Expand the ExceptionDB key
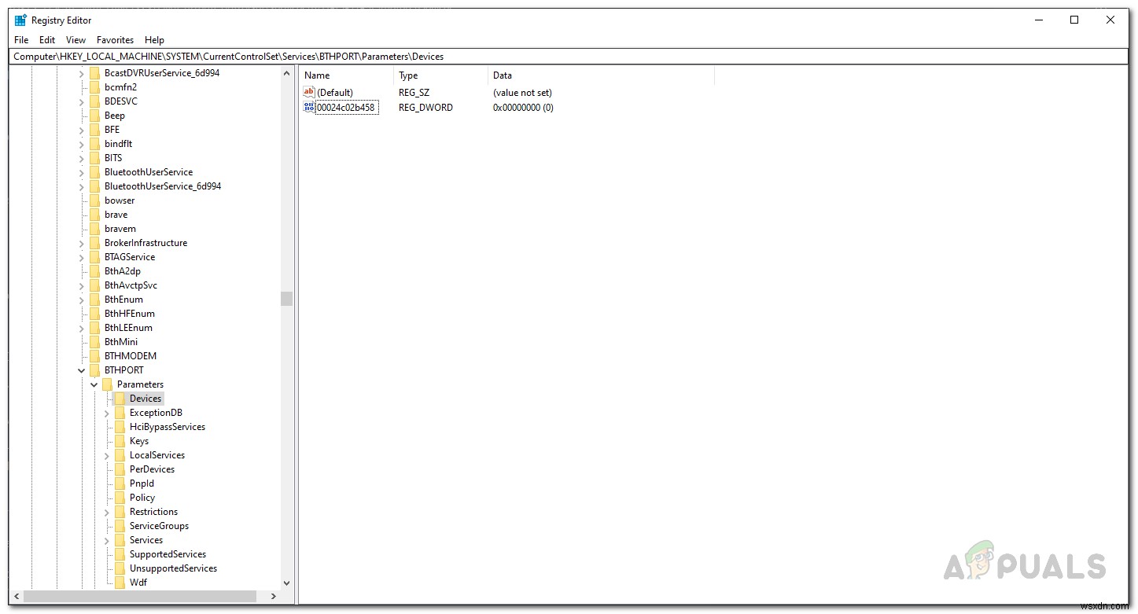Image resolution: width=1138 pixels, height=614 pixels. tap(107, 413)
